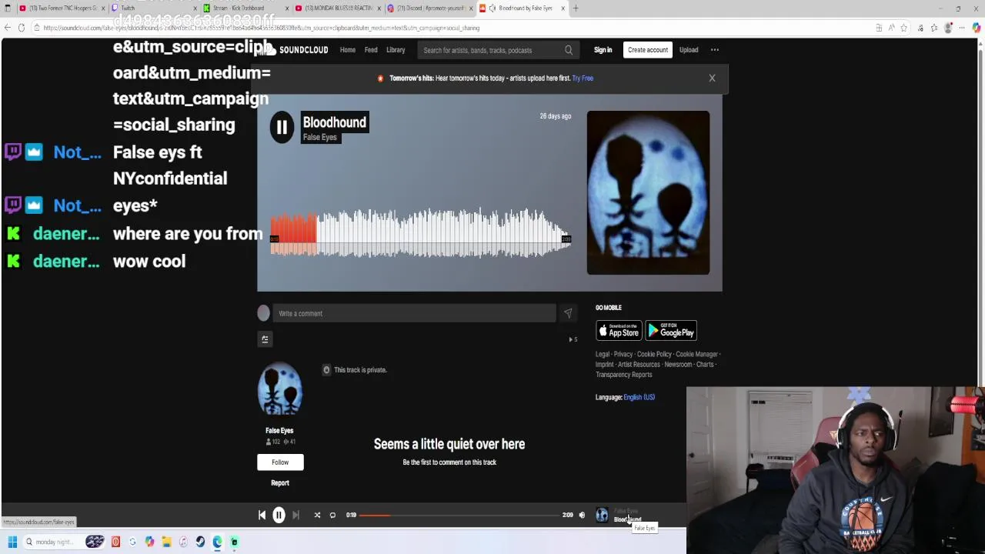
Task: Click the search magnifier icon
Action: pos(569,50)
